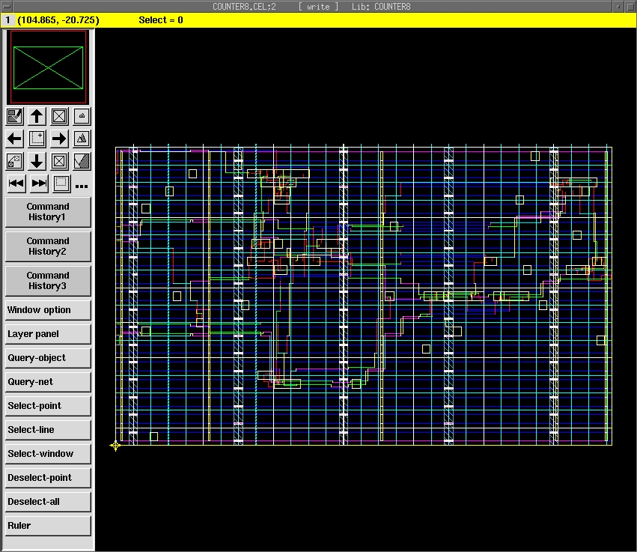Activate the Query-net command
Viewport: 637px width, 552px height.
tap(48, 382)
